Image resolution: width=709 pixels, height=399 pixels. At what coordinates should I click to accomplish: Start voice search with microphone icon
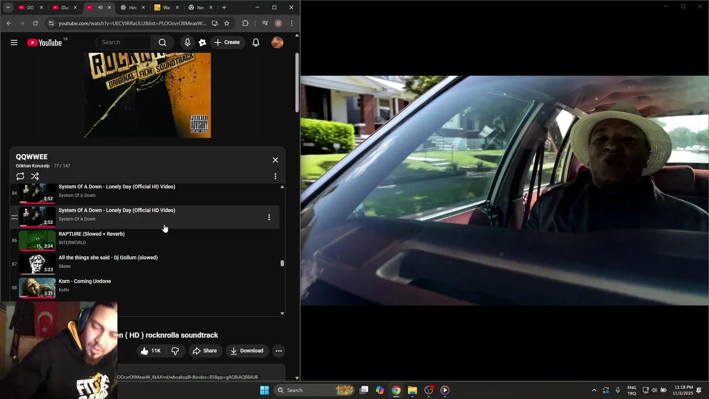pyautogui.click(x=187, y=42)
